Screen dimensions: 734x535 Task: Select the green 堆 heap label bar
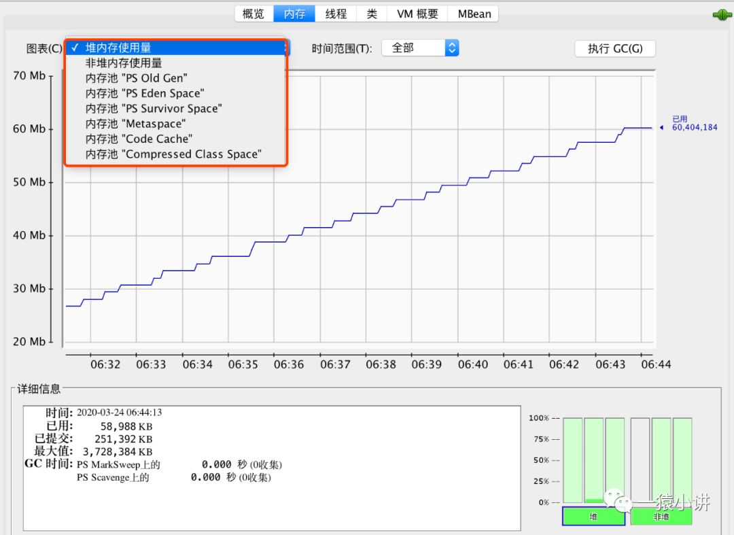tap(593, 516)
